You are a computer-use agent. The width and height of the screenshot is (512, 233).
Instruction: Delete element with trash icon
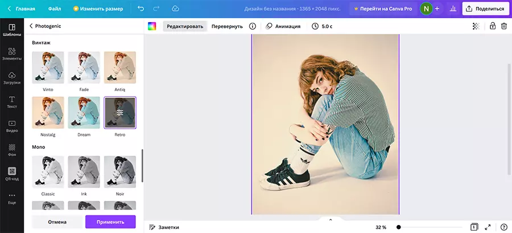[503, 26]
